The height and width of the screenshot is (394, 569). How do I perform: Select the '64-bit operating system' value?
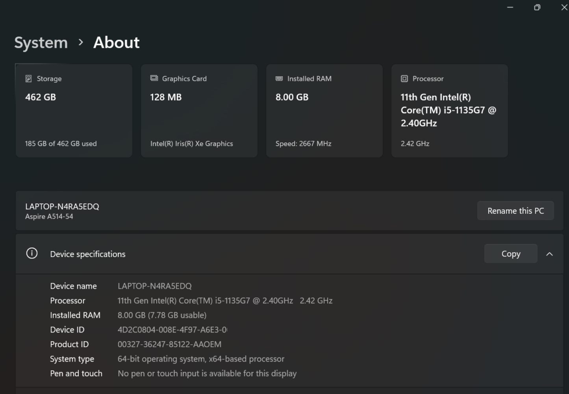(201, 359)
